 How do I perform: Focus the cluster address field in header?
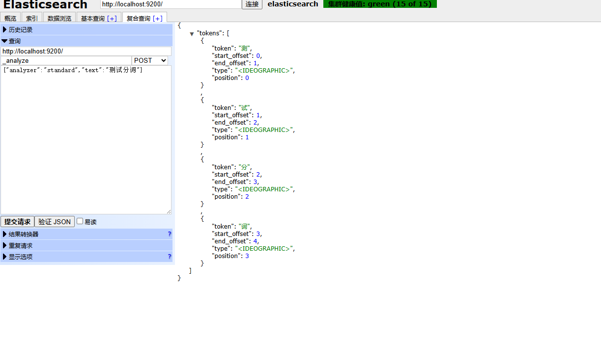pos(171,4)
